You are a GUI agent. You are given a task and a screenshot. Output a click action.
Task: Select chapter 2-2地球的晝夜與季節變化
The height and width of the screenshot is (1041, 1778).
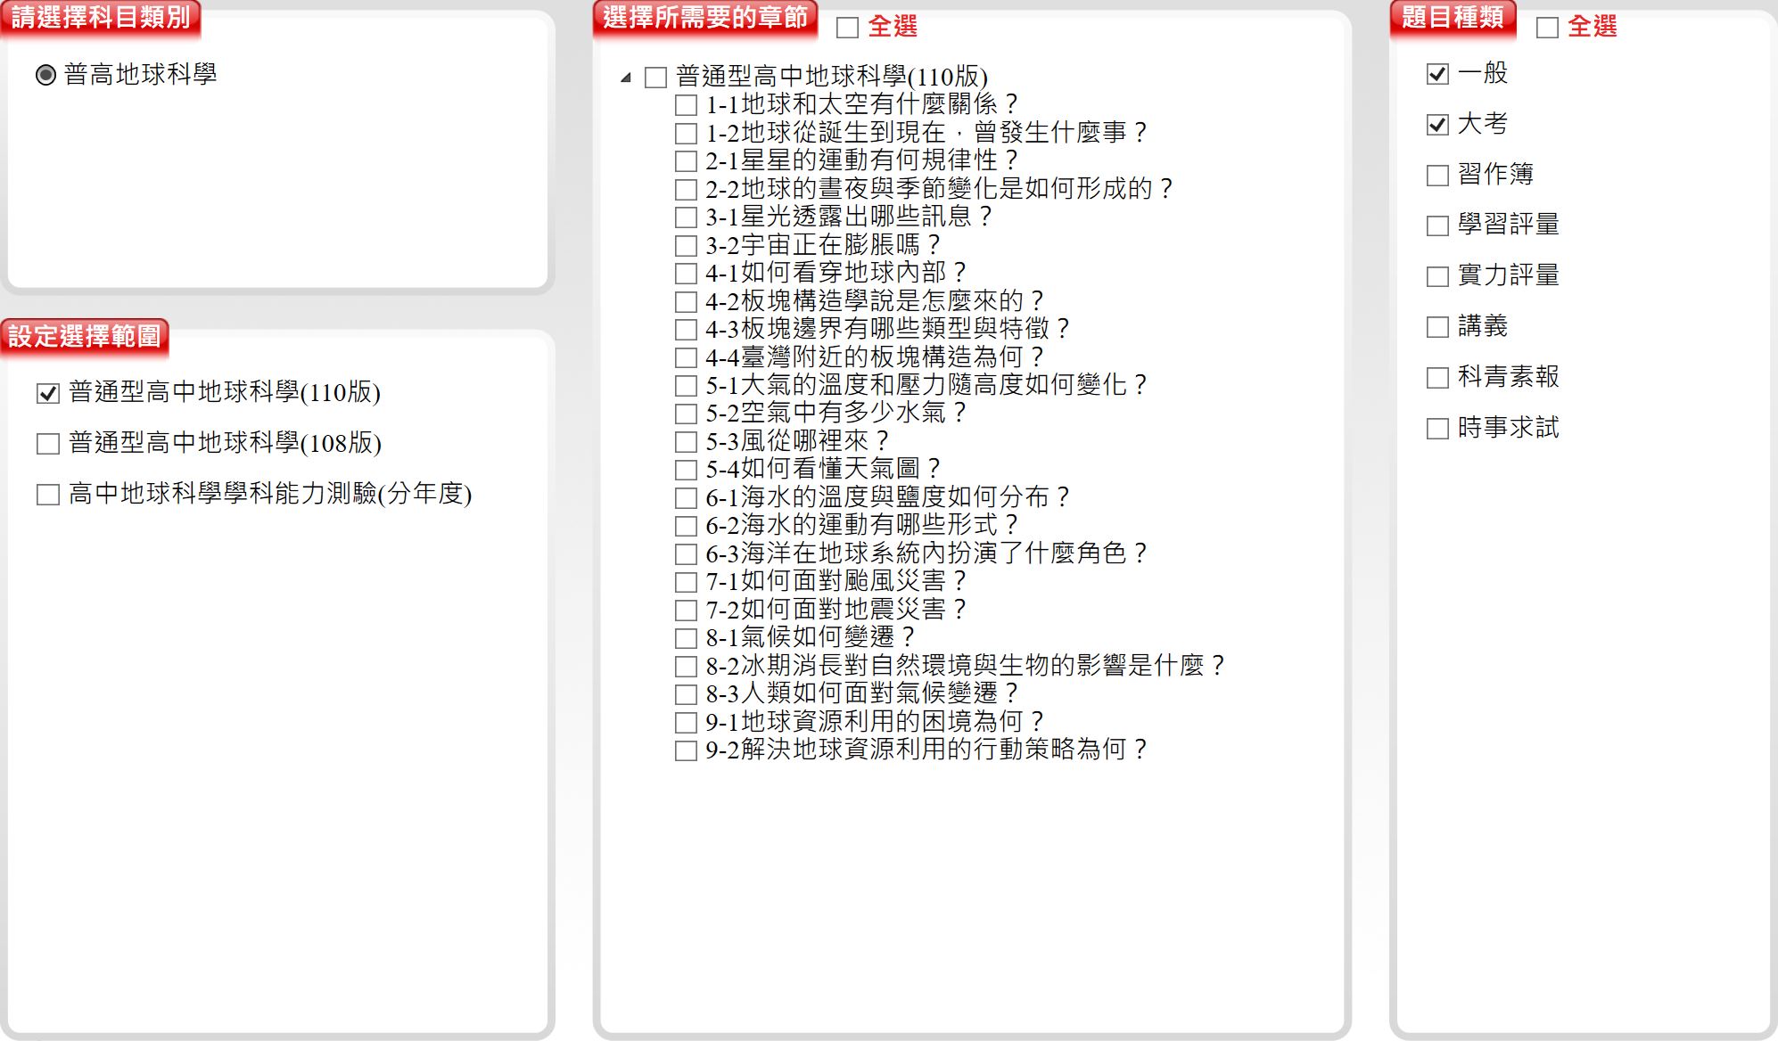coord(686,190)
